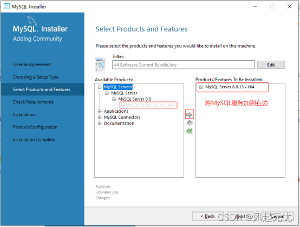Click the Filter text field

click(183, 65)
